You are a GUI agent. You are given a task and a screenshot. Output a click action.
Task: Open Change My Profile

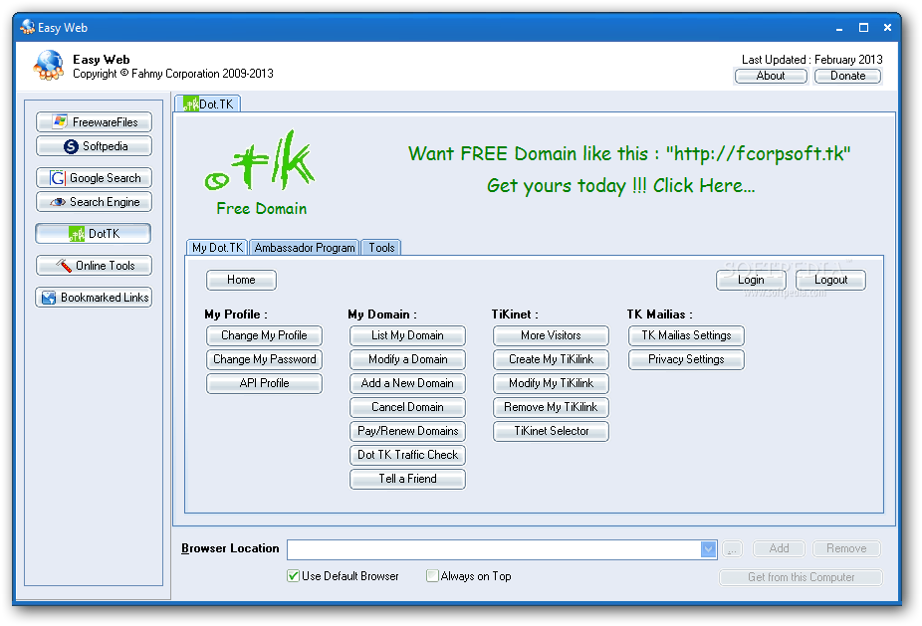(x=264, y=335)
